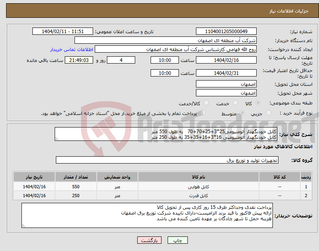The width and height of the screenshot is (319, 251).
Task: Select the کالا/خدمت radio button
Action: pyautogui.click(x=206, y=103)
